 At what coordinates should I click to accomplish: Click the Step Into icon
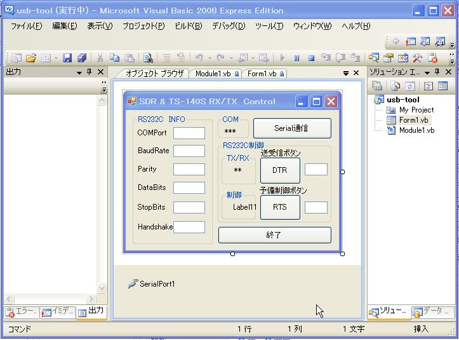pyautogui.click(x=326, y=58)
